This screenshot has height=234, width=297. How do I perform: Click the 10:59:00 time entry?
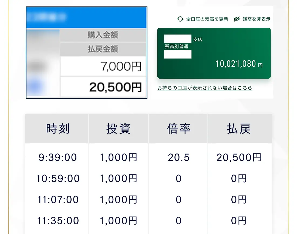click(58, 179)
